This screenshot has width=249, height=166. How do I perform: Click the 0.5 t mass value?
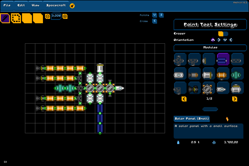195,142
